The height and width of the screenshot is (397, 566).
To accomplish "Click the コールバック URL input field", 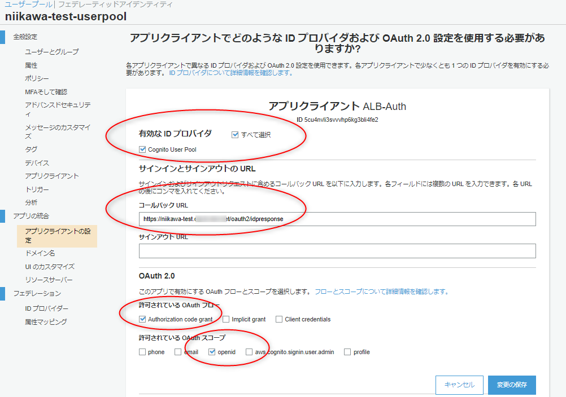I will [x=337, y=219].
